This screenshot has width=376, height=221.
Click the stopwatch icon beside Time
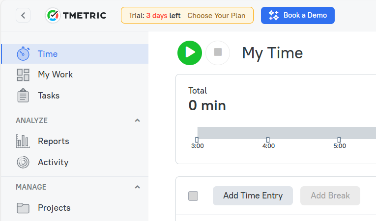point(23,54)
